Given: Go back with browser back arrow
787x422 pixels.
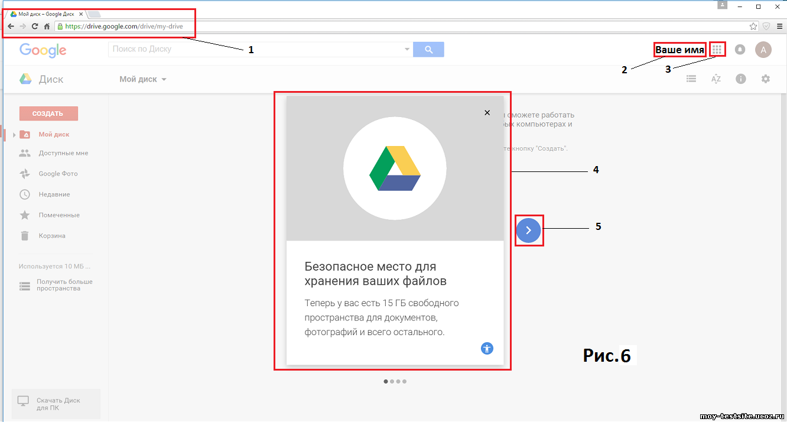Looking at the screenshot, I should [x=11, y=26].
